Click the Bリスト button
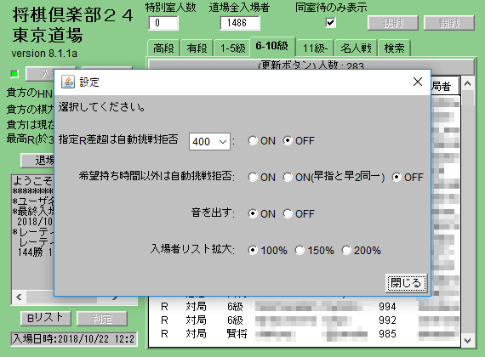 tap(45, 318)
